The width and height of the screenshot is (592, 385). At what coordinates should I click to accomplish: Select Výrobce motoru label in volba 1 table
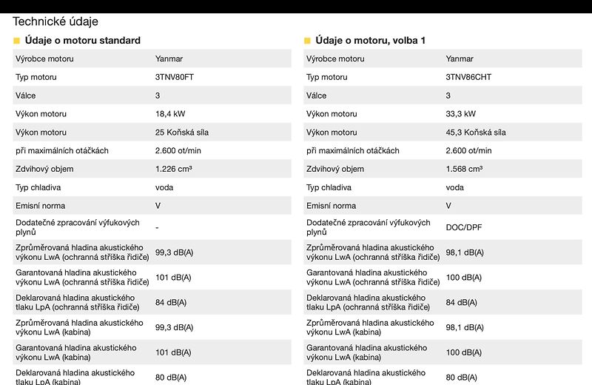(335, 58)
